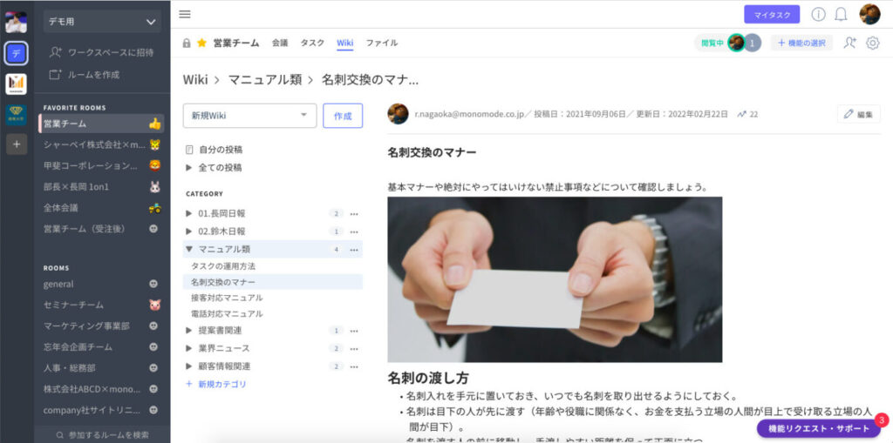Open the hamburger menu icon
This screenshot has width=893, height=443.
185,14
